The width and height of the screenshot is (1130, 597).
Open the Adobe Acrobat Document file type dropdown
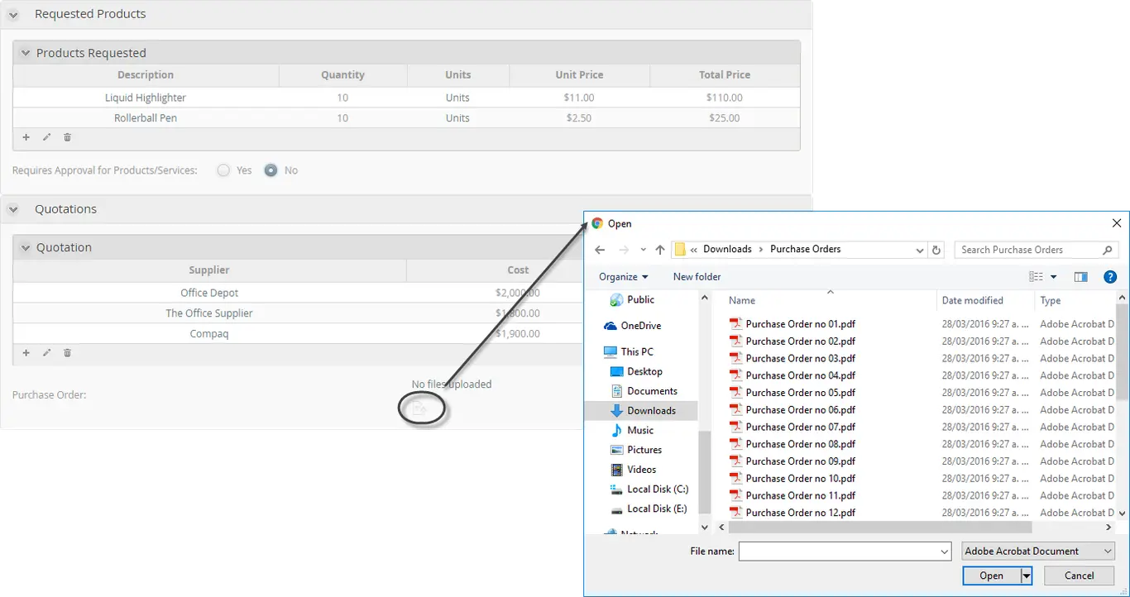point(1038,551)
